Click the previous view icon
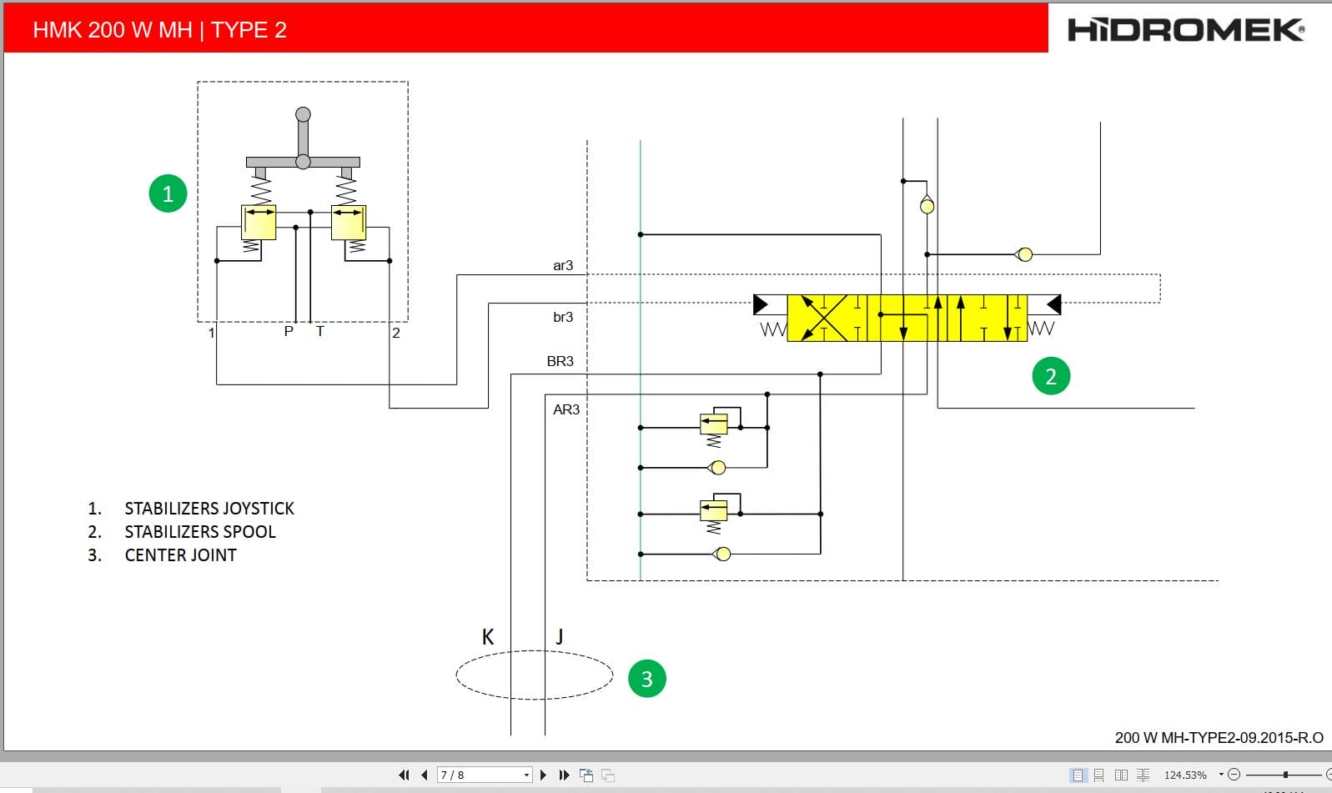 (586, 775)
